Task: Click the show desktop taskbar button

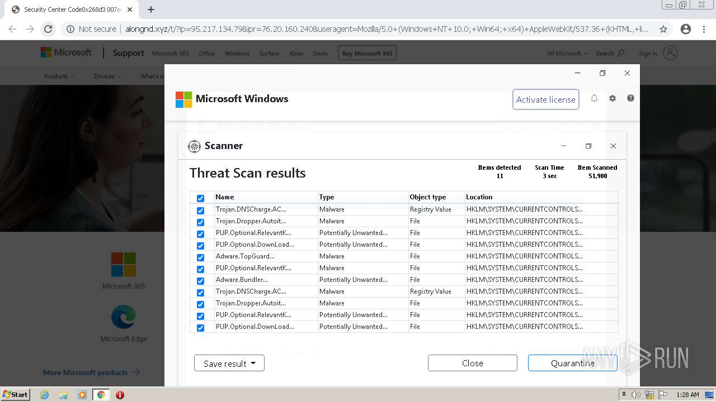Action: pyautogui.click(x=709, y=395)
